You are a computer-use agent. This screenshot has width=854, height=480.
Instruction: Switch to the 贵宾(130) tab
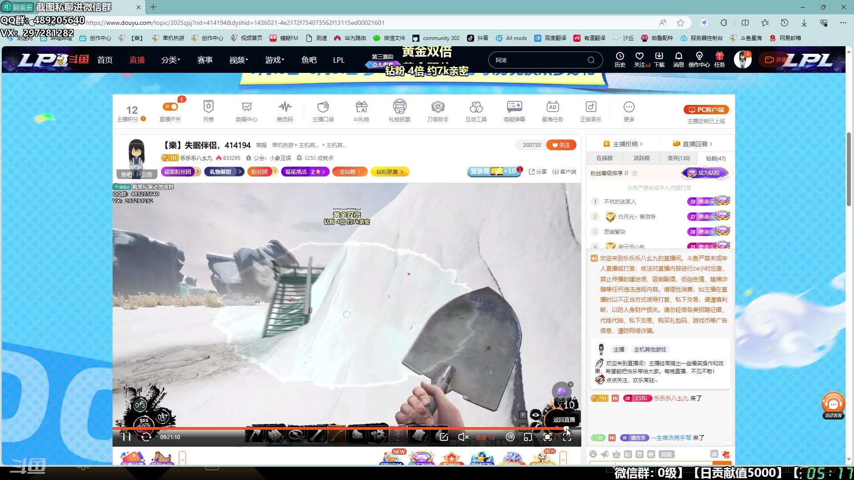point(679,158)
